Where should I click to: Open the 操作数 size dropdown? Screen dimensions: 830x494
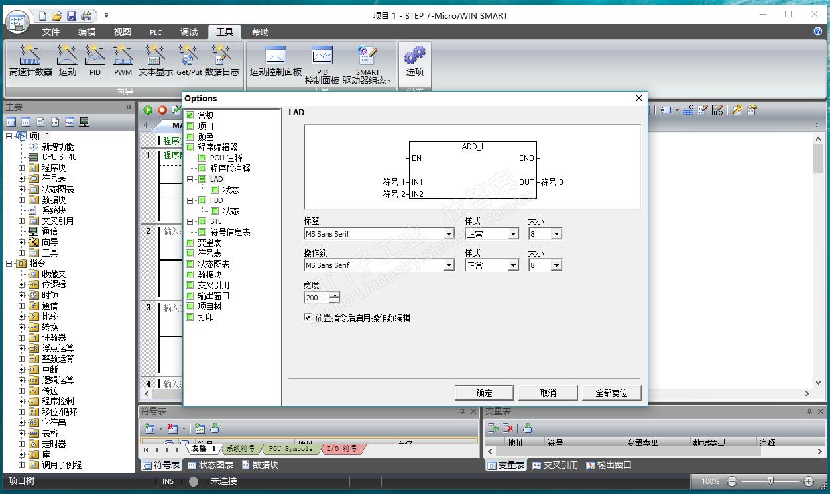pos(556,265)
